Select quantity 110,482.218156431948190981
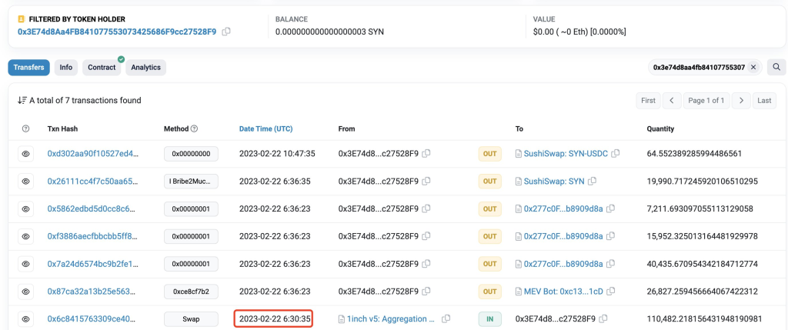788x330 pixels. tap(705, 319)
